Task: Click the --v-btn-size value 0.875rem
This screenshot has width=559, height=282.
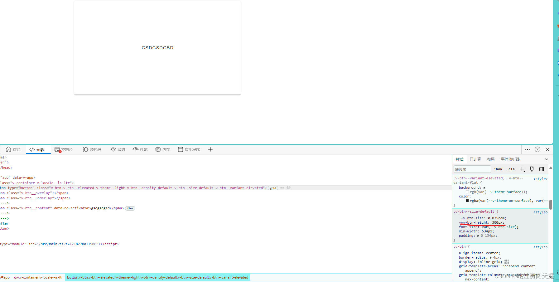Action: pyautogui.click(x=496, y=218)
